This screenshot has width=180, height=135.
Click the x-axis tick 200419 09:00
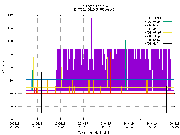click(x=14, y=125)
